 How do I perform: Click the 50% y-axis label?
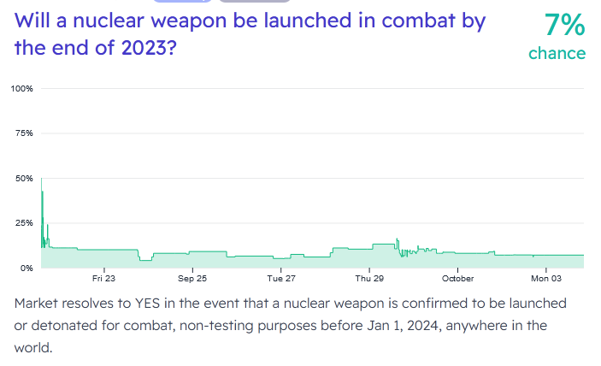click(23, 178)
